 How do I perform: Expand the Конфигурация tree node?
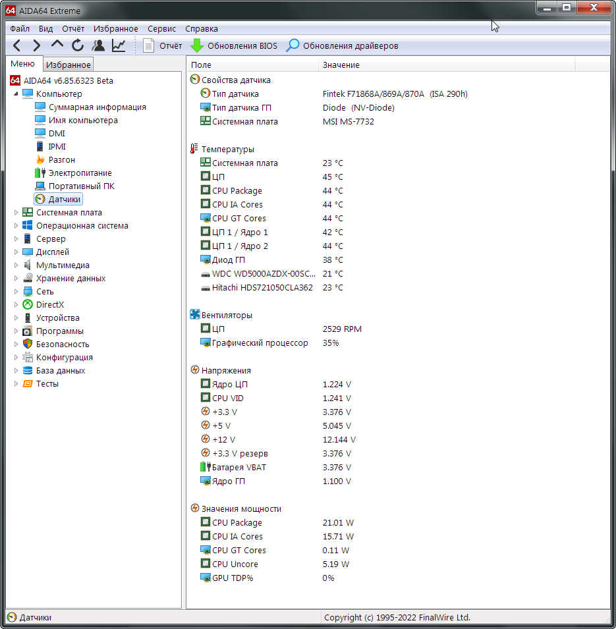click(x=16, y=358)
